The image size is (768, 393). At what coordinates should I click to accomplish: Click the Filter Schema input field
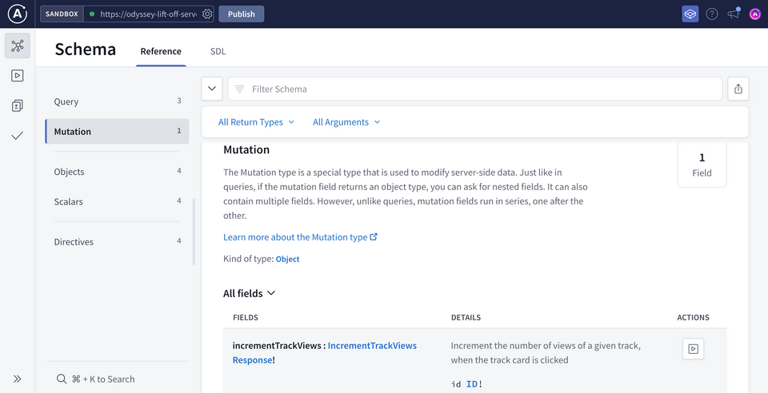pyautogui.click(x=475, y=89)
